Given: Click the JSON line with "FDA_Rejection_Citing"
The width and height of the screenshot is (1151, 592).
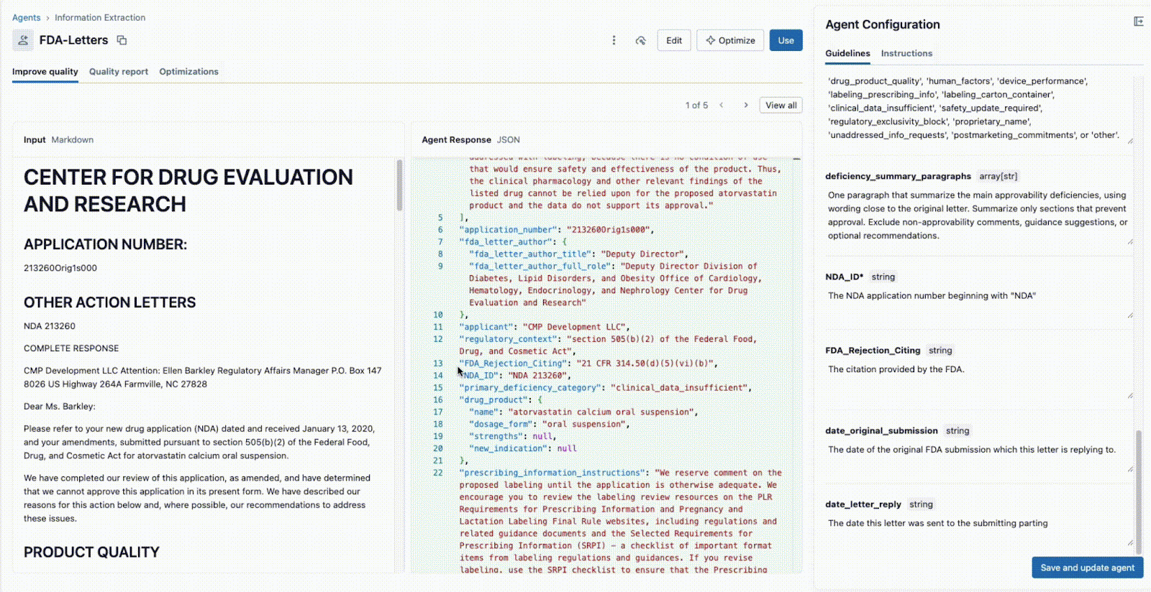Looking at the screenshot, I should [588, 364].
